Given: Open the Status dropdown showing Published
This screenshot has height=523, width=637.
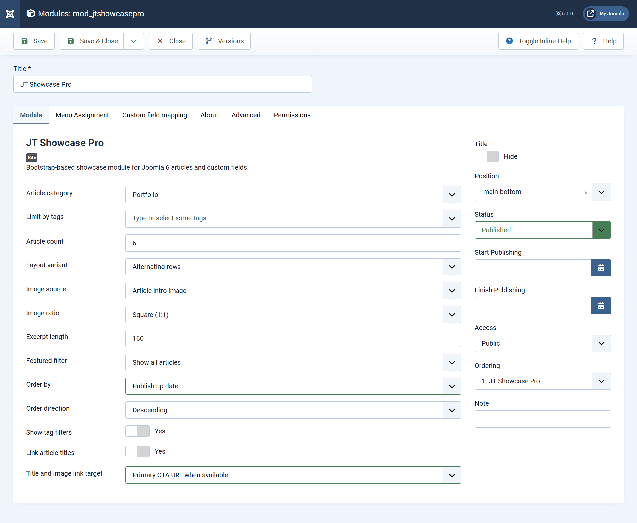Looking at the screenshot, I should [x=601, y=230].
